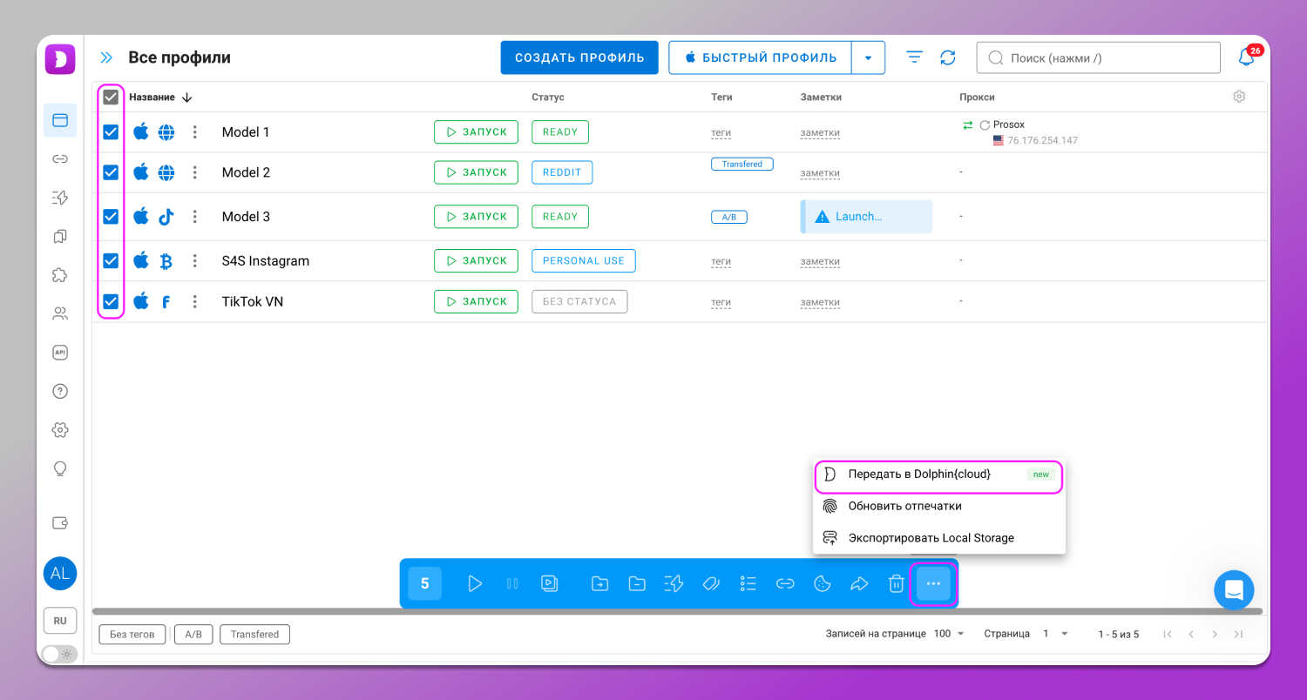This screenshot has height=700, width=1307.
Task: Uncheck the Model 2 profile checkbox
Action: point(111,172)
